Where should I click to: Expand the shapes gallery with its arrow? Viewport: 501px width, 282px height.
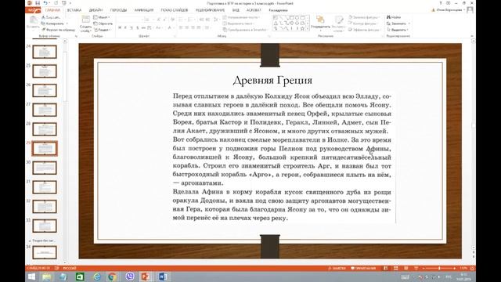pos(308,29)
